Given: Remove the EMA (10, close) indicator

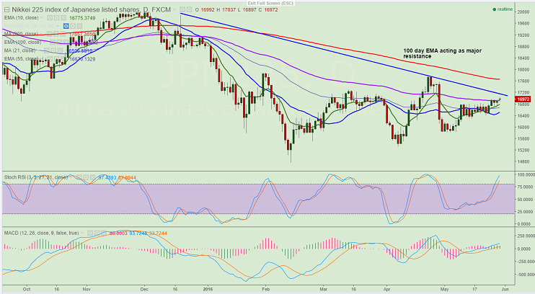Looking at the screenshot, I should click(x=63, y=18).
